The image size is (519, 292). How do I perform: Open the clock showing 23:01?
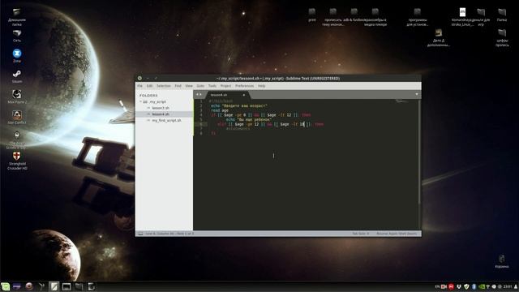(x=508, y=286)
